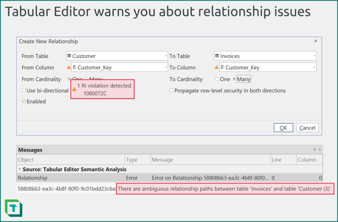Click the 1 RI violation detected tooltip text
The height and width of the screenshot is (222, 338).
(105, 89)
